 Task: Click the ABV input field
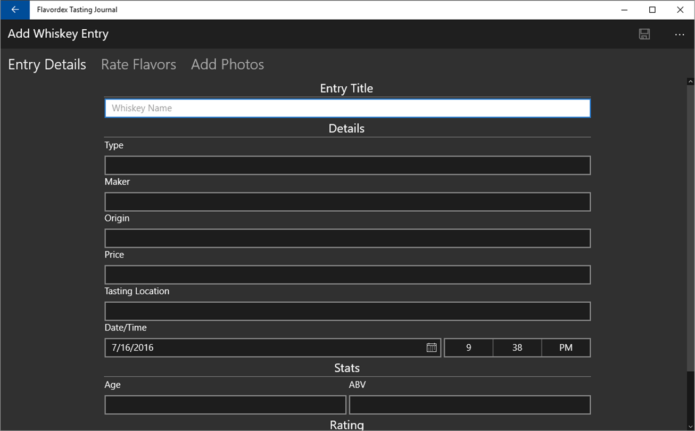470,405
